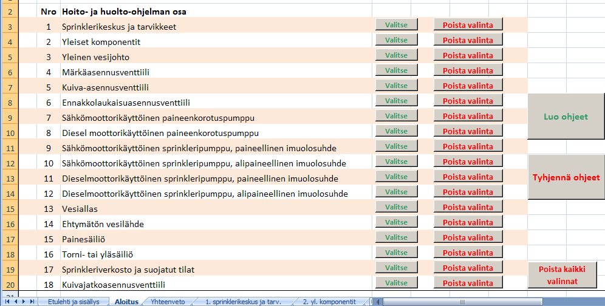Viewport: 605px width, 306px height.
Task: Click Valitse for Ehtymätön vesilähde
Action: click(x=396, y=222)
